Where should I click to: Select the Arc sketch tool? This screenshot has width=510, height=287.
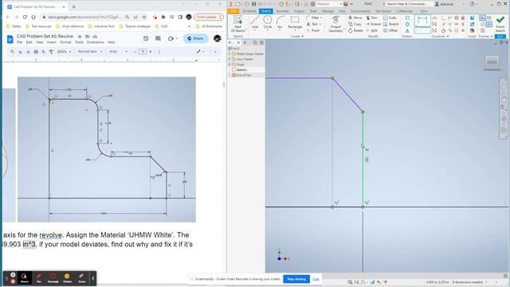pos(280,22)
